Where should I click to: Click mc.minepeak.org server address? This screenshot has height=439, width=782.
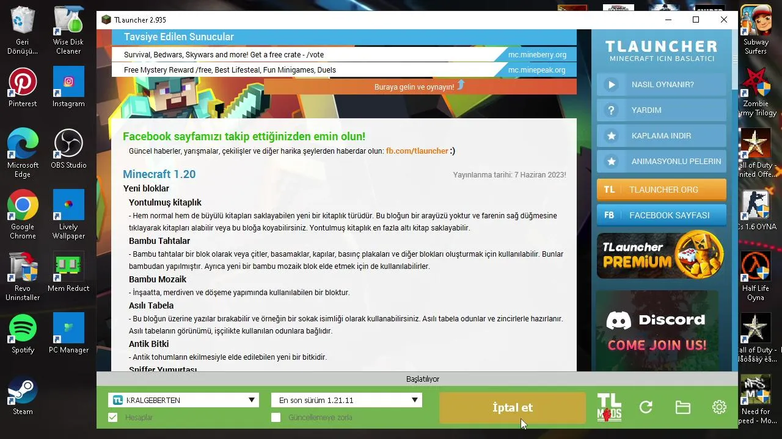tap(537, 70)
